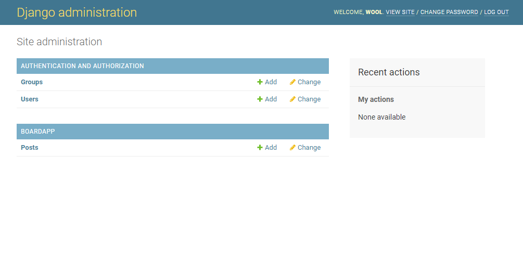
Task: Click the Django administration title
Action: (x=76, y=12)
